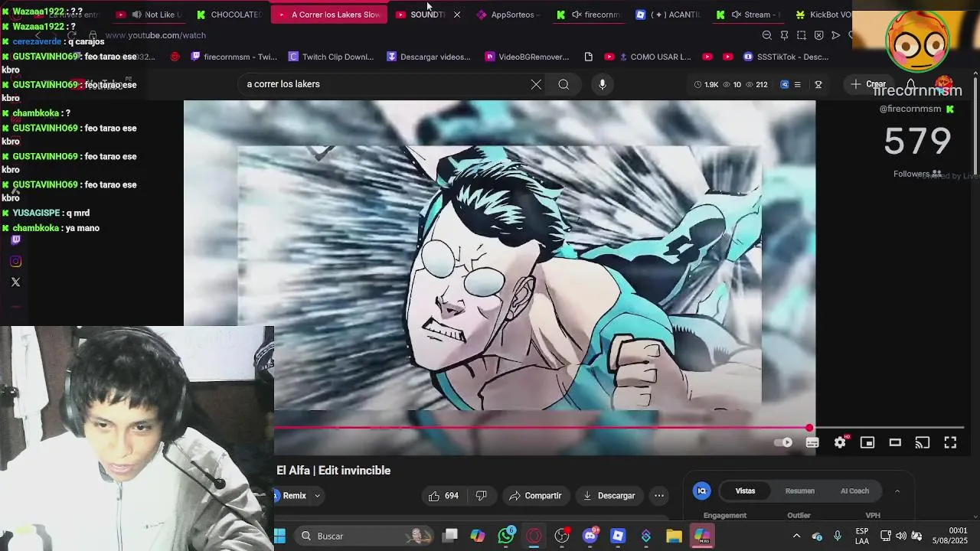
Task: Dislike the video
Action: click(481, 496)
